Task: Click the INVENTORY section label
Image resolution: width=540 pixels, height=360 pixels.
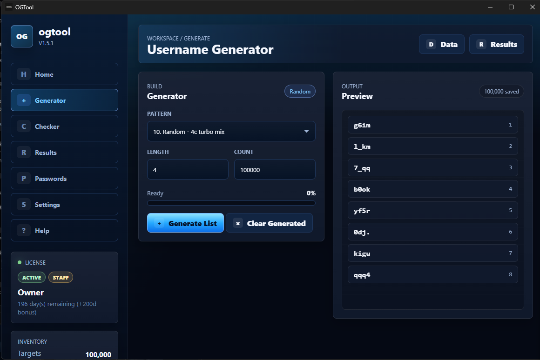Action: (33, 341)
